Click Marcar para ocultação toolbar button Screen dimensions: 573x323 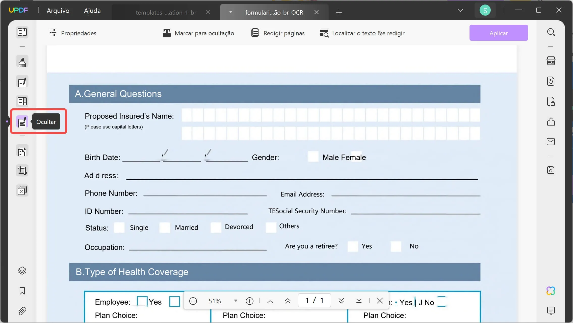tap(198, 33)
